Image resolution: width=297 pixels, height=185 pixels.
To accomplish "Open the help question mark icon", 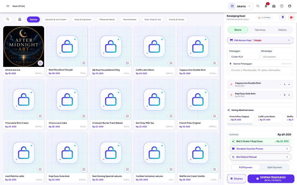I will (282, 6).
